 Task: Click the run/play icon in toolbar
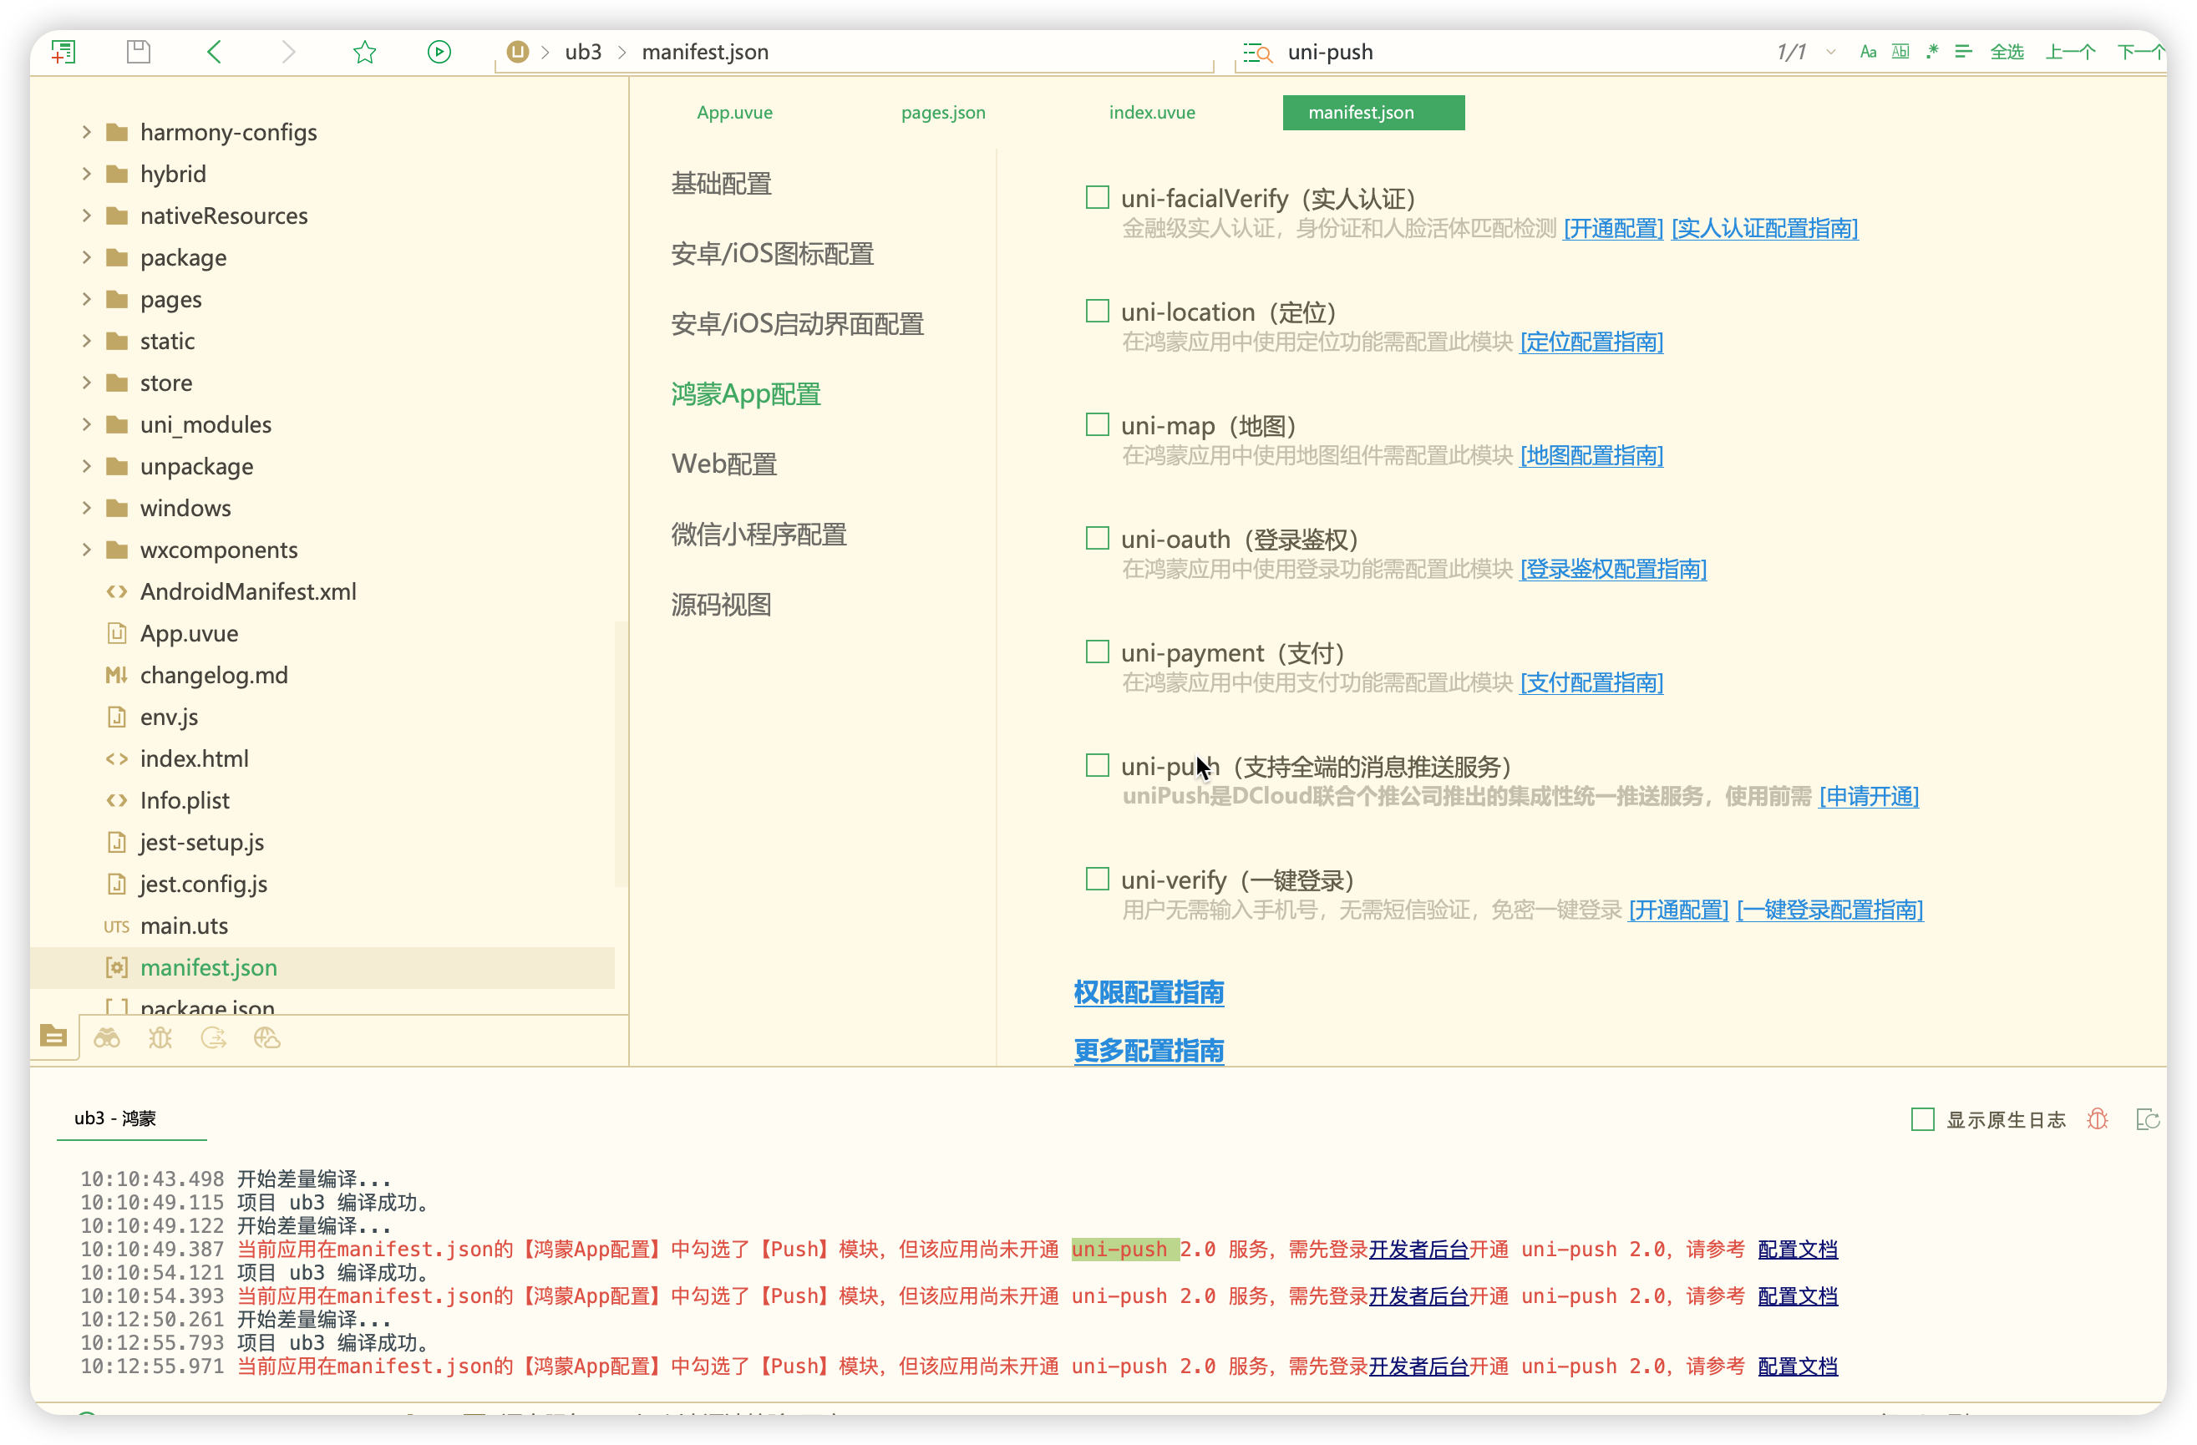point(439,52)
